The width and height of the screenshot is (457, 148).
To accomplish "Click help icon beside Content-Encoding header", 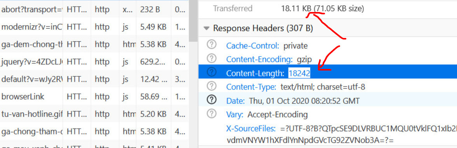I will tap(211, 59).
